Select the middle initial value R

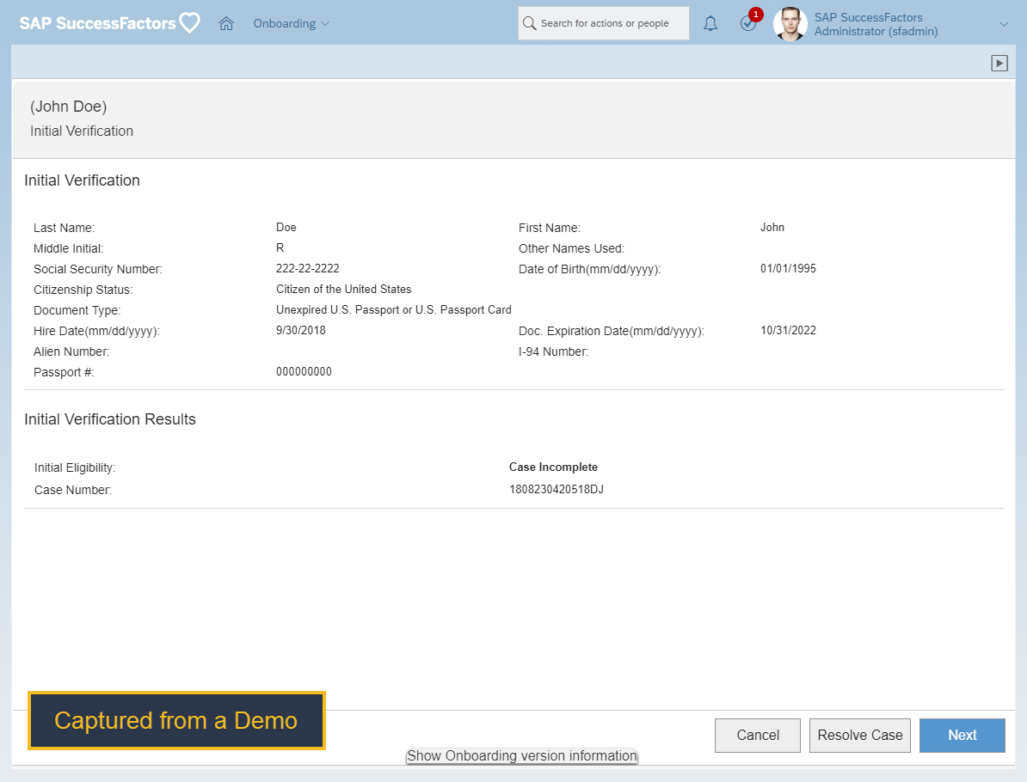[280, 248]
